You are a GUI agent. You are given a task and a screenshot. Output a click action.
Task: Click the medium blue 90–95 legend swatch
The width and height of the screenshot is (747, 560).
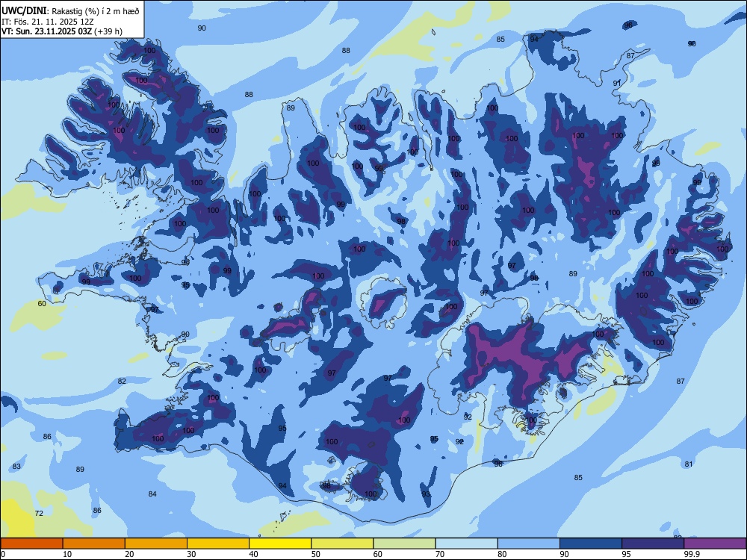point(591,544)
